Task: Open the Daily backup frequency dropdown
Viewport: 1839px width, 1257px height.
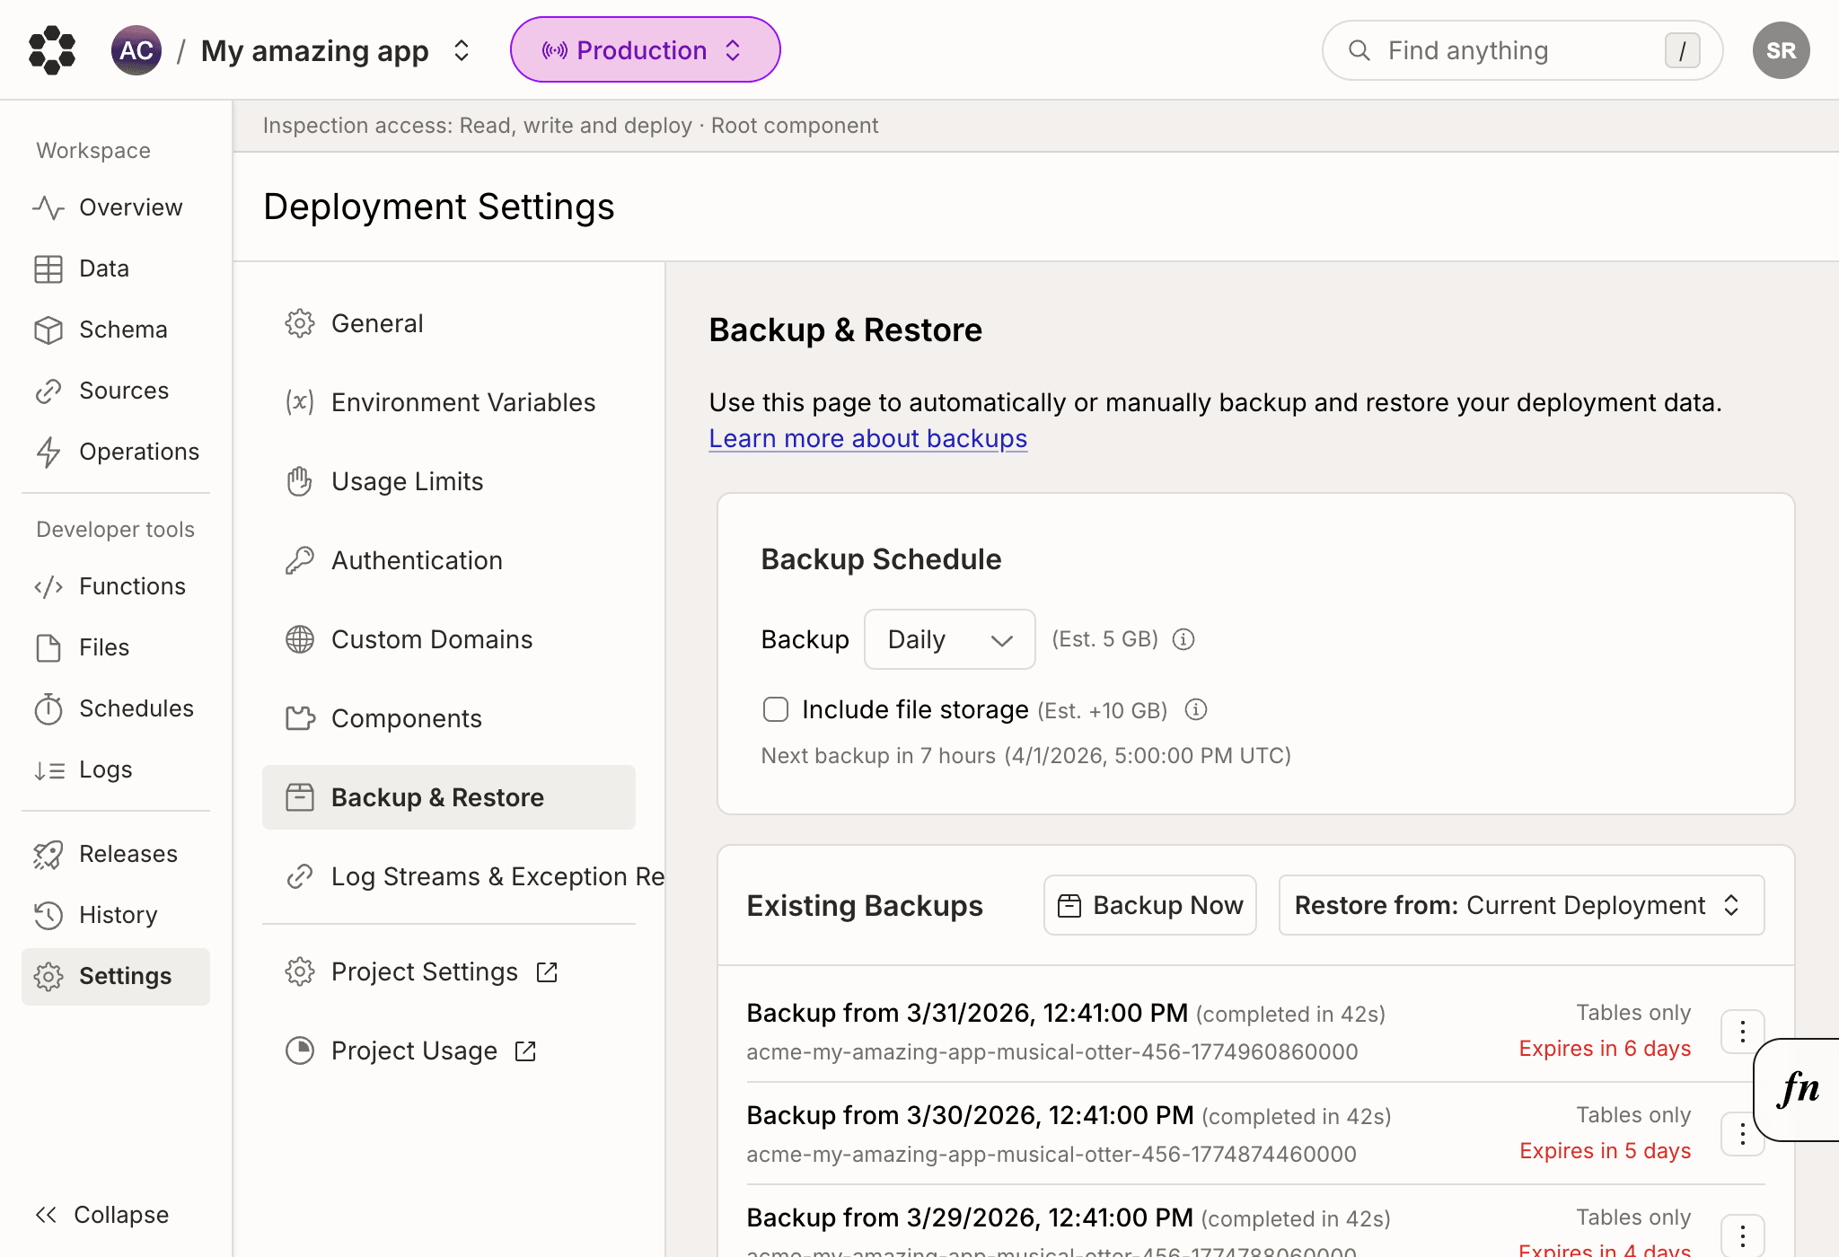Action: coord(949,639)
